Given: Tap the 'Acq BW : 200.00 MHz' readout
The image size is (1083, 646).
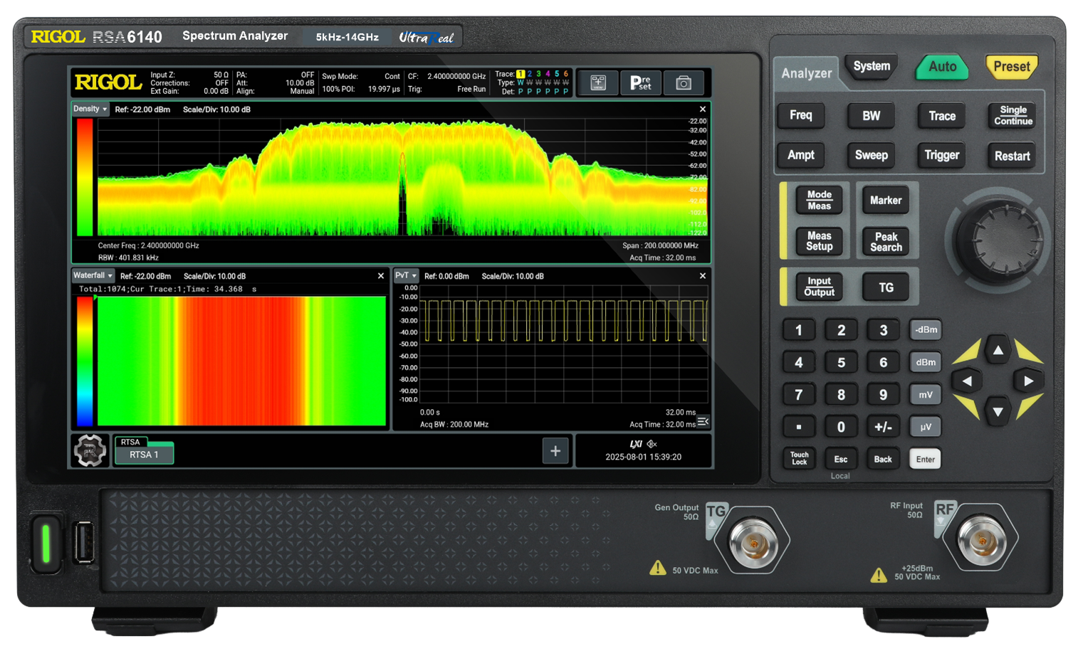Looking at the screenshot, I should pyautogui.click(x=454, y=425).
